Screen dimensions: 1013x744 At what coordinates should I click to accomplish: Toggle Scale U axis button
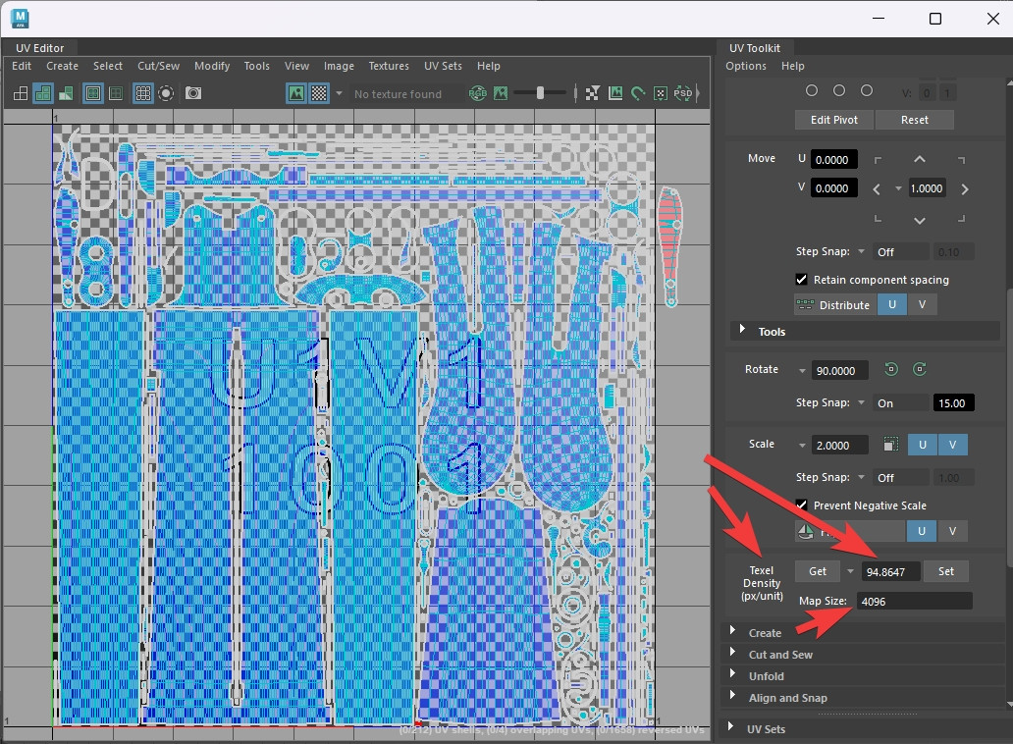pyautogui.click(x=923, y=445)
